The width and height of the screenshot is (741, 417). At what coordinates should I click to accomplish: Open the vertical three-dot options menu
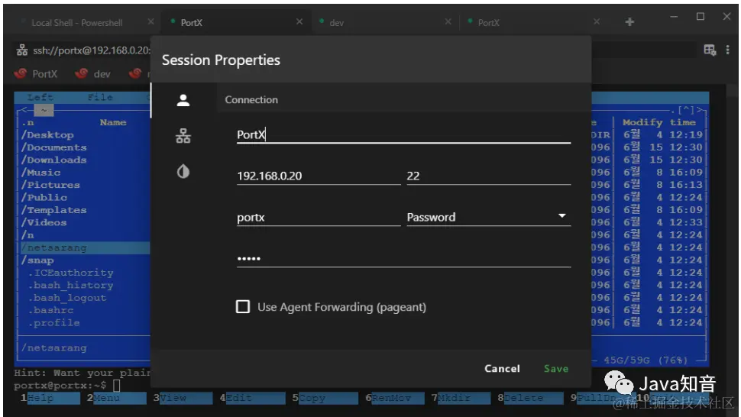pos(728,50)
